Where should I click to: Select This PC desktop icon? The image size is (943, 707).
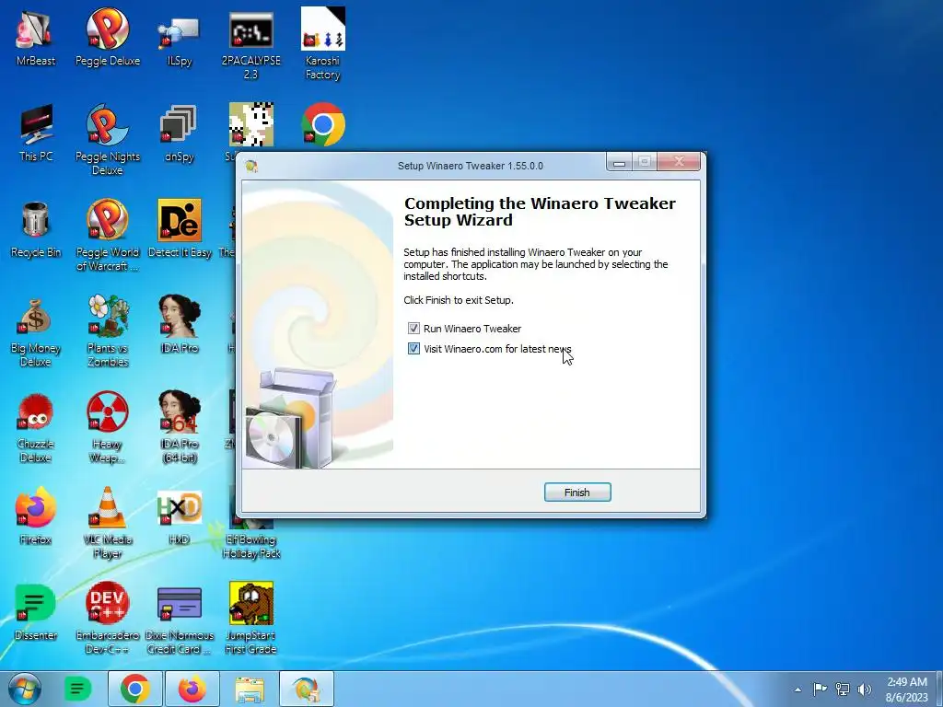[x=36, y=133]
